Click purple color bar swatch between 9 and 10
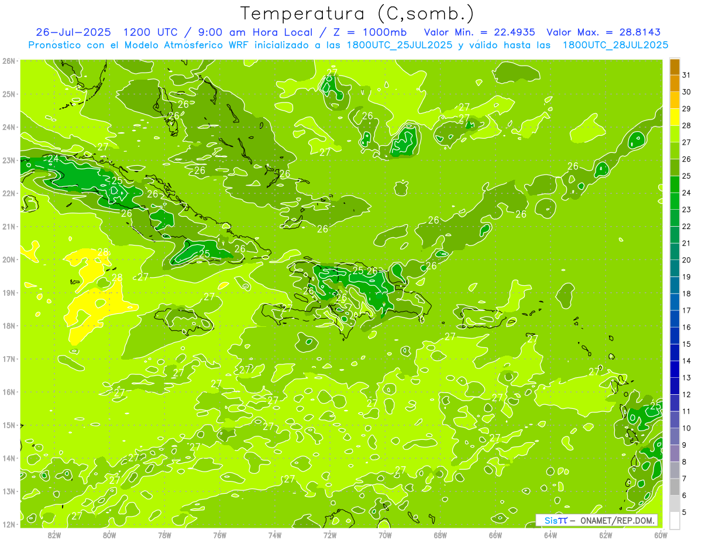The height and width of the screenshot is (543, 702). pyautogui.click(x=675, y=436)
